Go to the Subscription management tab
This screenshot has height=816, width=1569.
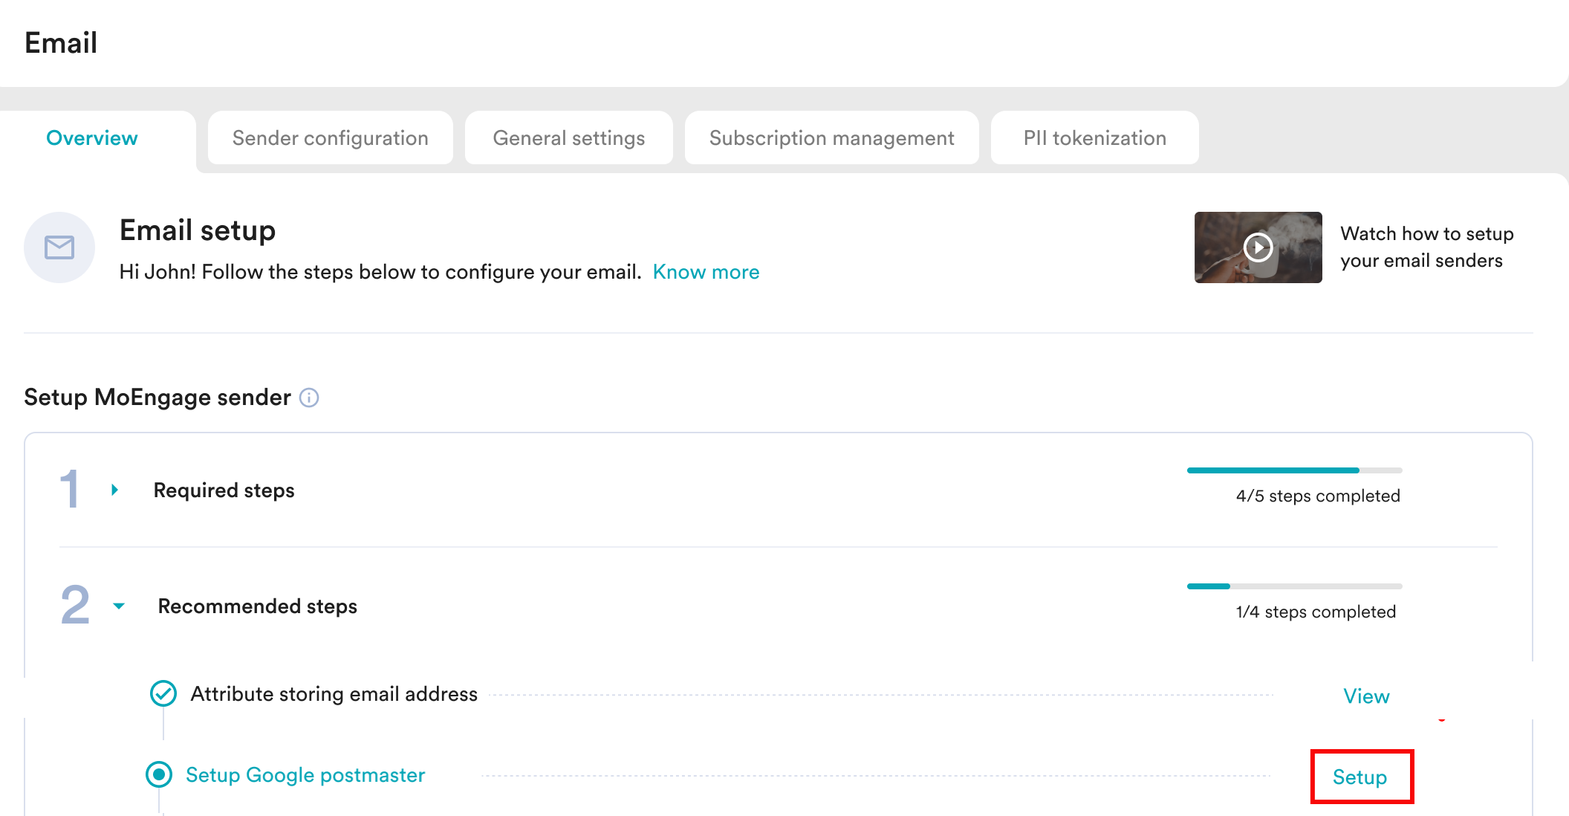[x=831, y=138]
